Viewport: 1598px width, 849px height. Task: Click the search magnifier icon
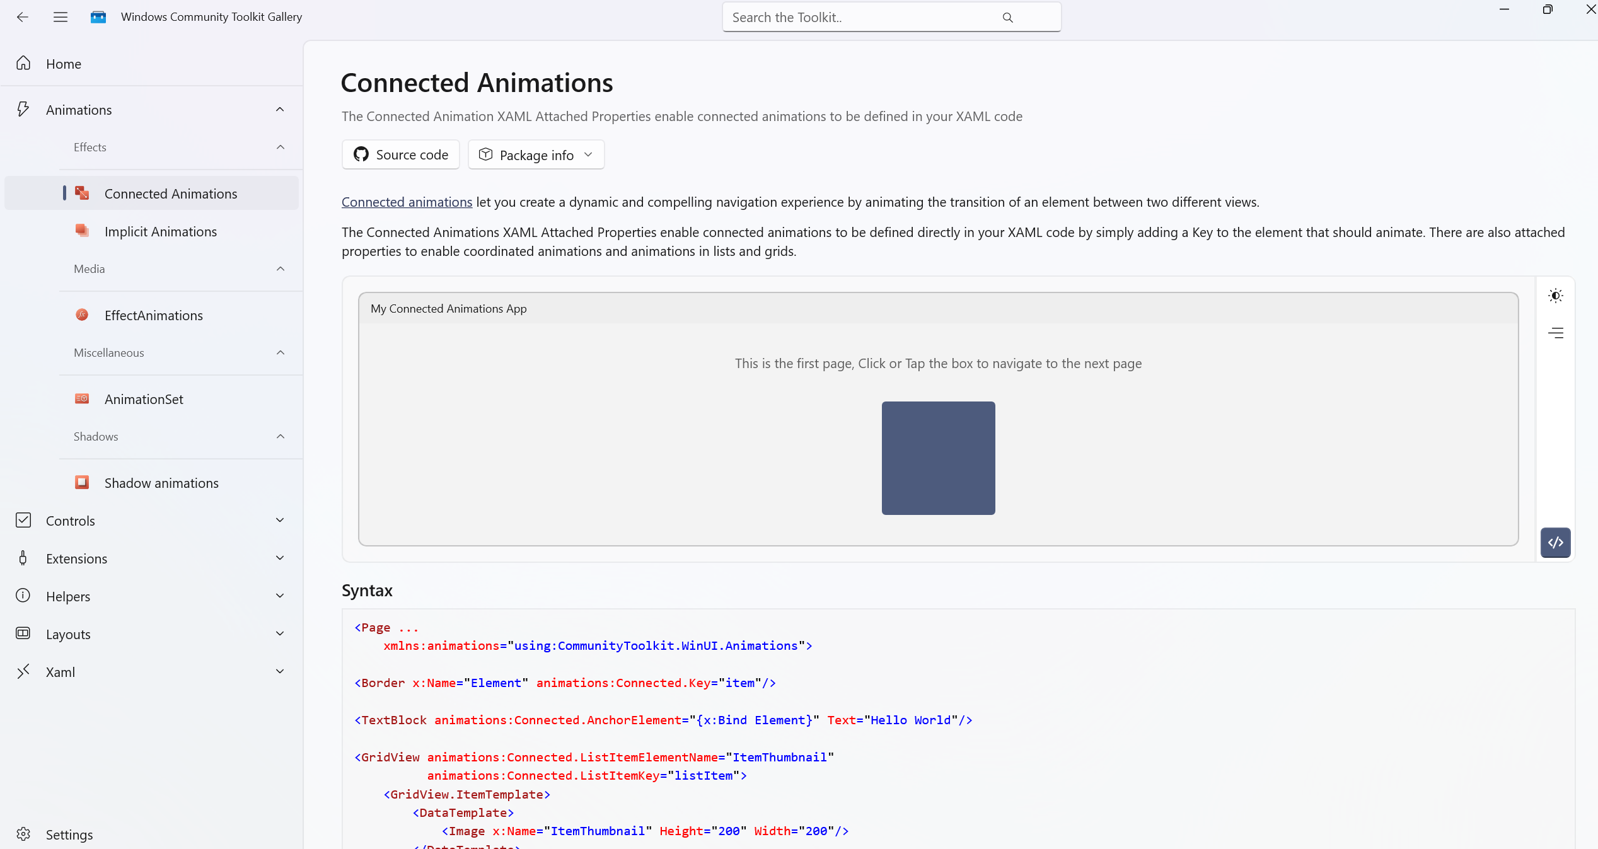pos(1007,18)
